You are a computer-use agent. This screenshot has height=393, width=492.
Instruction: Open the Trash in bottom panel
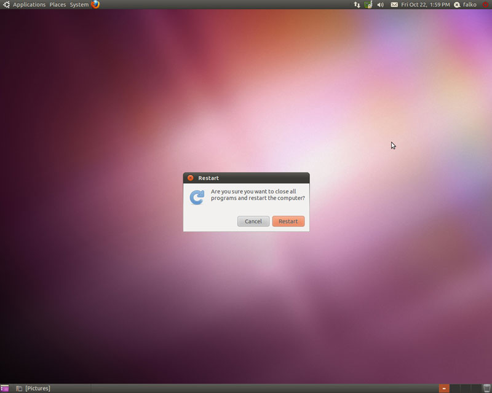pyautogui.click(x=486, y=388)
